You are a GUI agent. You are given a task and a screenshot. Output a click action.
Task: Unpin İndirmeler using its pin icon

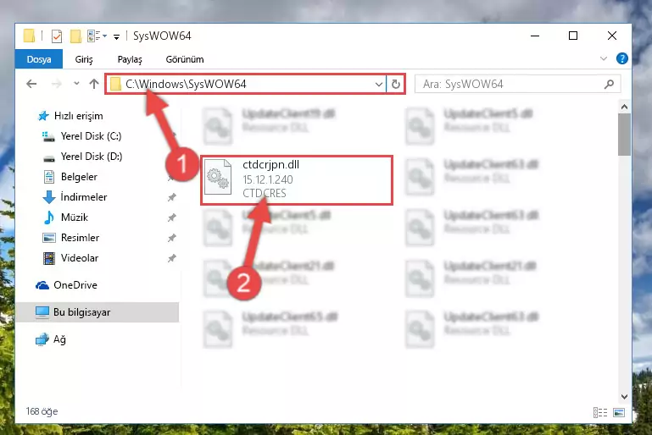pyautogui.click(x=172, y=197)
